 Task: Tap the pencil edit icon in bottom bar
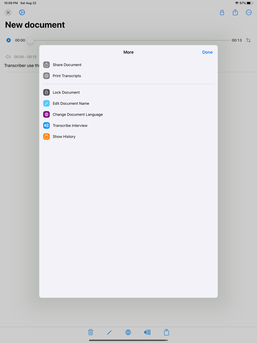click(x=109, y=332)
